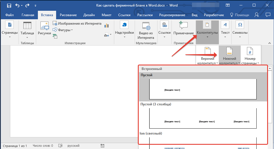This screenshot has width=274, height=149.
Task: Click the Redo arrow icon
Action: [x=27, y=5]
